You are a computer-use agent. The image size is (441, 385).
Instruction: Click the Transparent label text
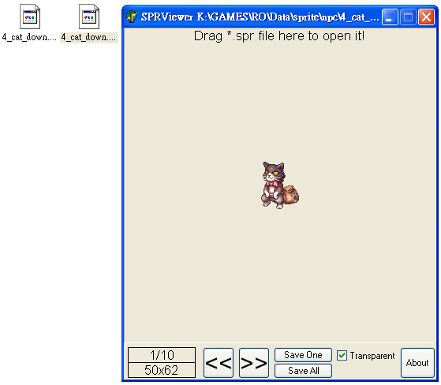click(372, 356)
